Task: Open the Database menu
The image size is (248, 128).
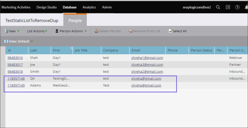Action: tap(70, 7)
